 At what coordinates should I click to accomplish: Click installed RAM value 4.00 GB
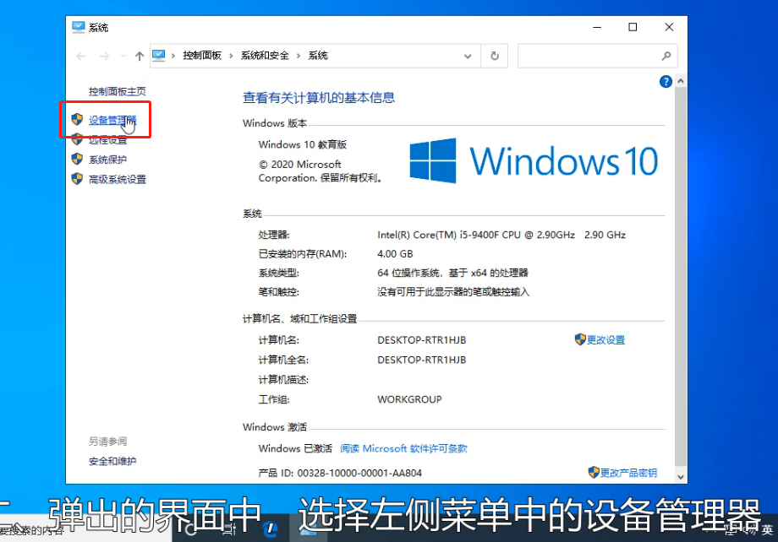[x=395, y=253]
